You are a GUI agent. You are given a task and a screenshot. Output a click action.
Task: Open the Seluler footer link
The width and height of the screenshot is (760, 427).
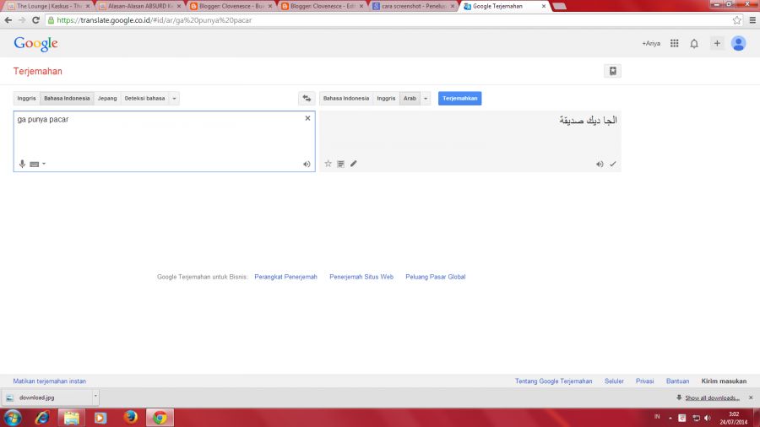(x=614, y=381)
